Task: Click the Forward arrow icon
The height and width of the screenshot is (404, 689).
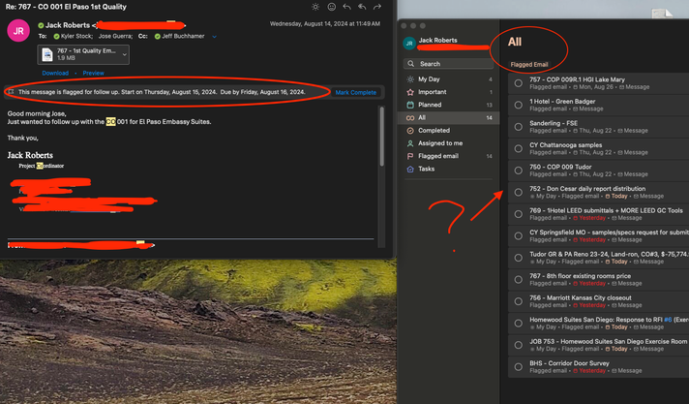Action: (x=377, y=7)
